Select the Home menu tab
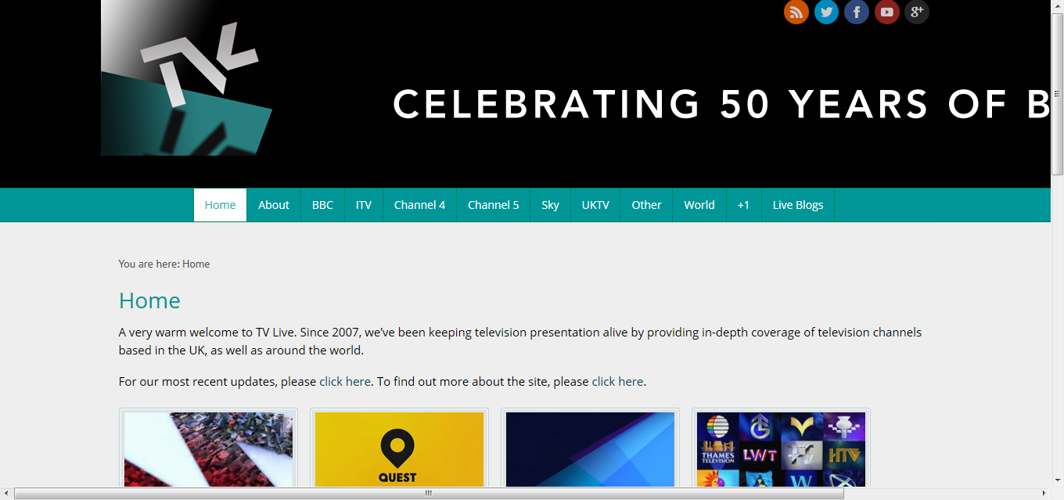Viewport: 1064px width, 500px height. (220, 205)
